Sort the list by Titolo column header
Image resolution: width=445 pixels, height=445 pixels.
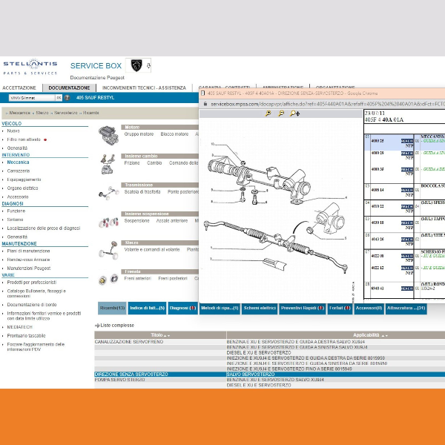coord(160,335)
